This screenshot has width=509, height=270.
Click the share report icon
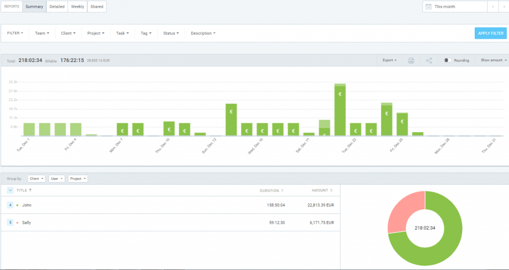pyautogui.click(x=429, y=61)
